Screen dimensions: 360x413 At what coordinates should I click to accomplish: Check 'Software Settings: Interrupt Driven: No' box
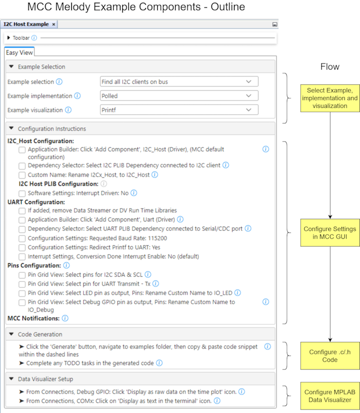[x=22, y=193]
